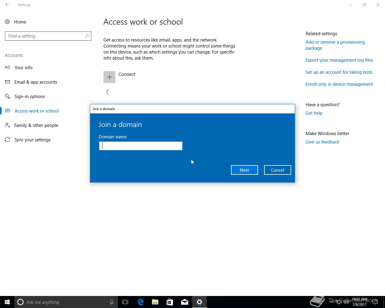Screen dimensions: 385x308
Task: Go back with the Settings arrow
Action: point(7,5)
